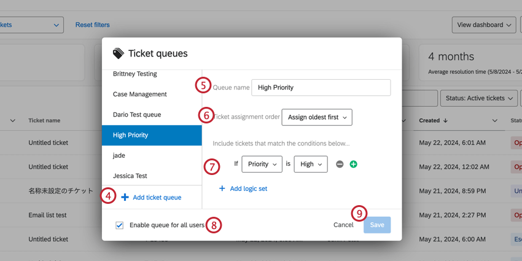Select the Dario Test queue
522x261 pixels.
click(x=137, y=114)
